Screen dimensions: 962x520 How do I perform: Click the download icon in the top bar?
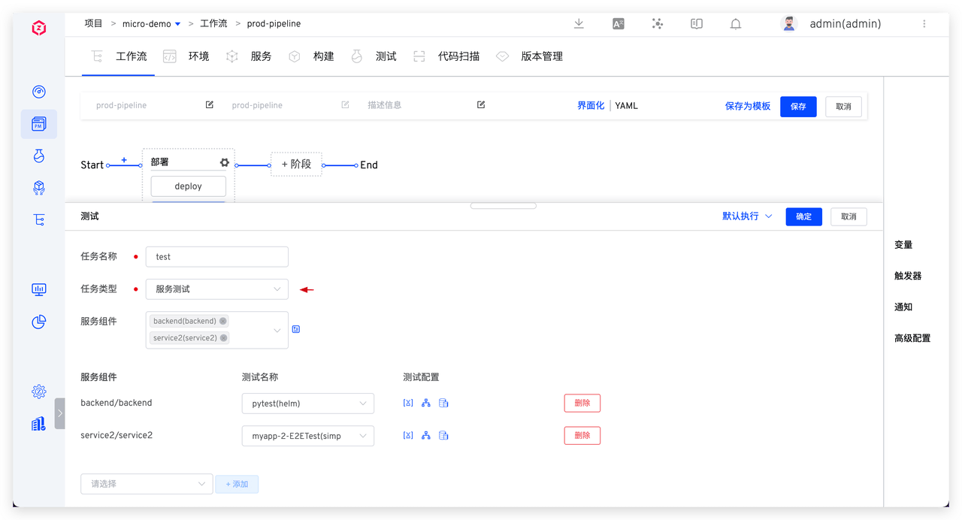pyautogui.click(x=579, y=23)
